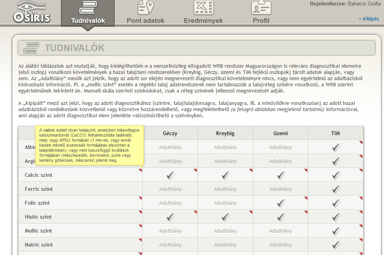Image resolution: width=384 pixels, height=255 pixels.
Task: Click üzemi Adathiány in Ferric szint row
Action: (280, 189)
